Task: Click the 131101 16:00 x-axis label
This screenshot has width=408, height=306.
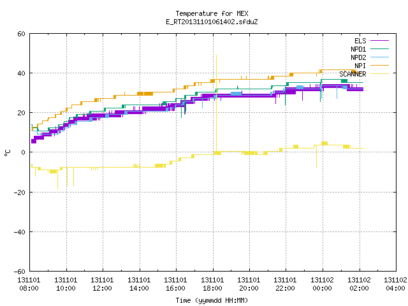Action: click(176, 284)
